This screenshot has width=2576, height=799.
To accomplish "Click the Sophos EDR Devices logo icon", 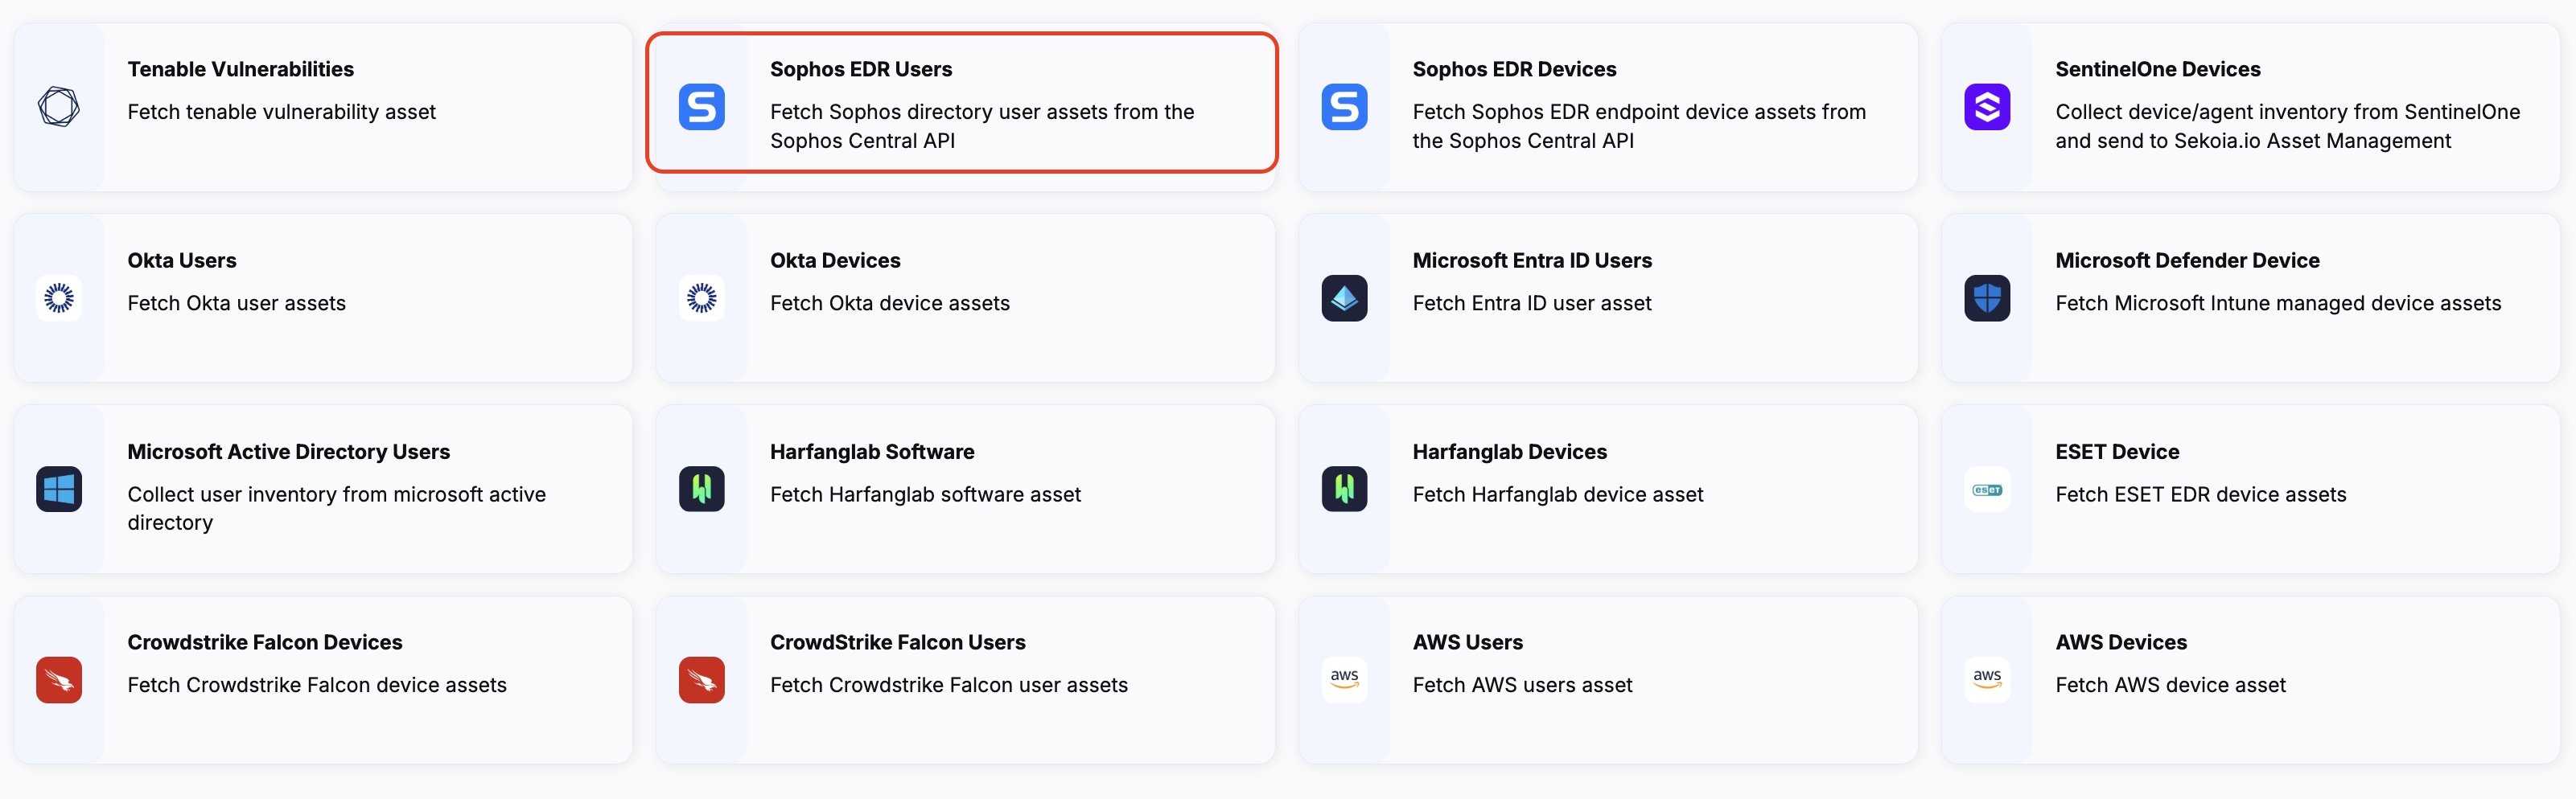I will pos(1344,107).
